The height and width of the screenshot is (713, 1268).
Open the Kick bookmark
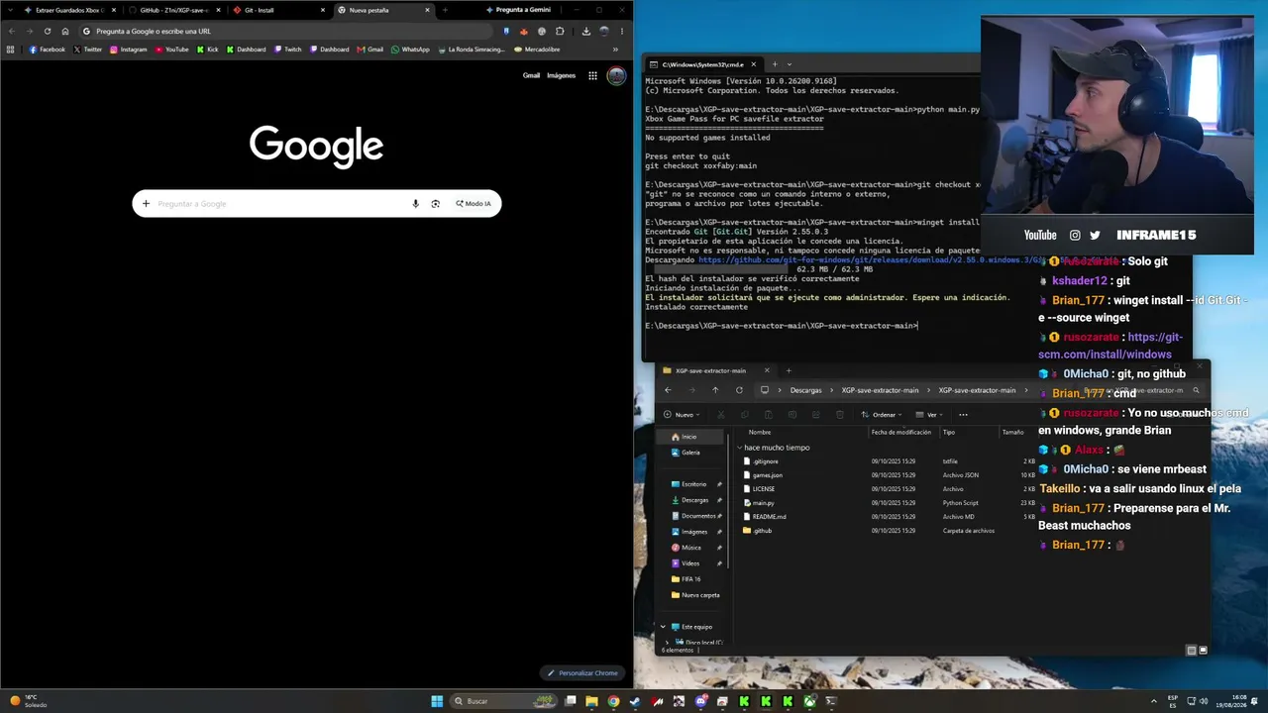click(x=207, y=50)
